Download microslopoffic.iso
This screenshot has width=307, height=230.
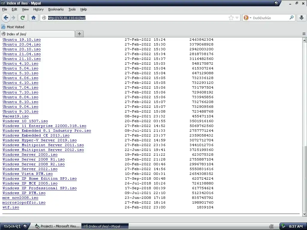[24, 202]
